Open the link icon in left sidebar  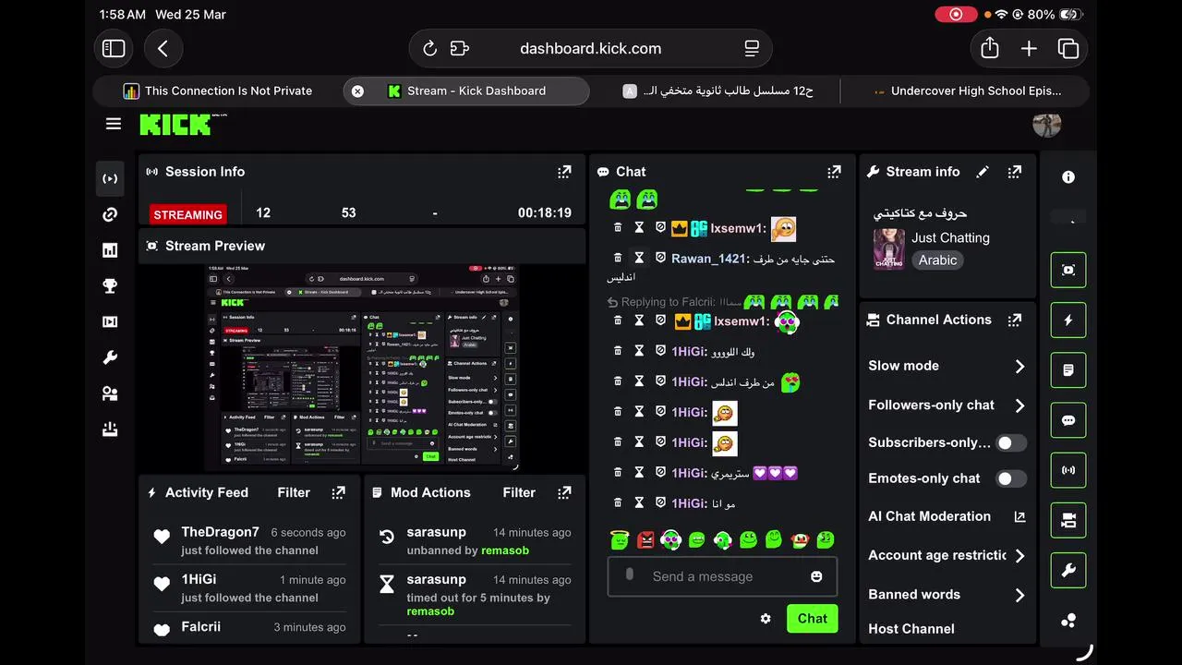coord(110,214)
